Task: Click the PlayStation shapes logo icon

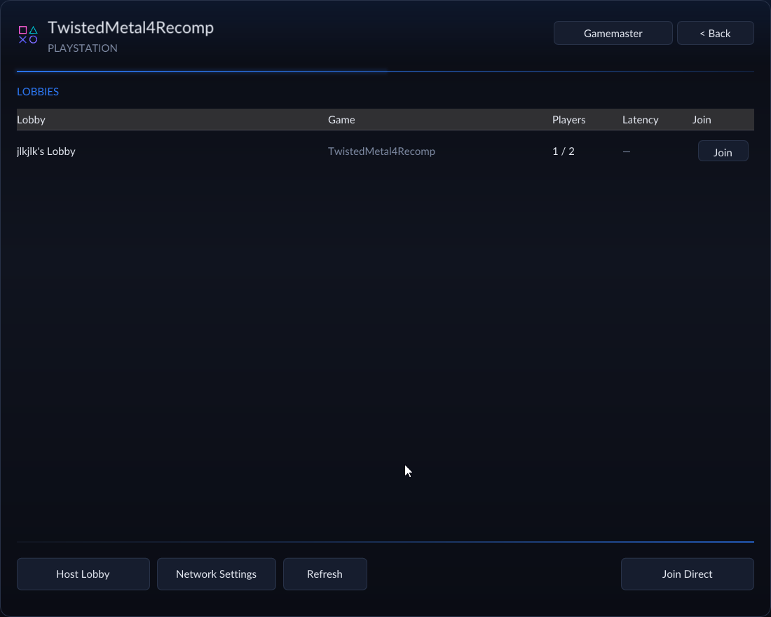Action: point(28,35)
